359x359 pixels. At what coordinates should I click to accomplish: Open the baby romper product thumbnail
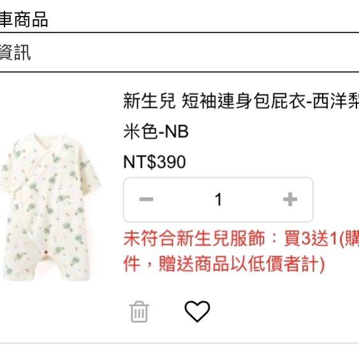49,207
